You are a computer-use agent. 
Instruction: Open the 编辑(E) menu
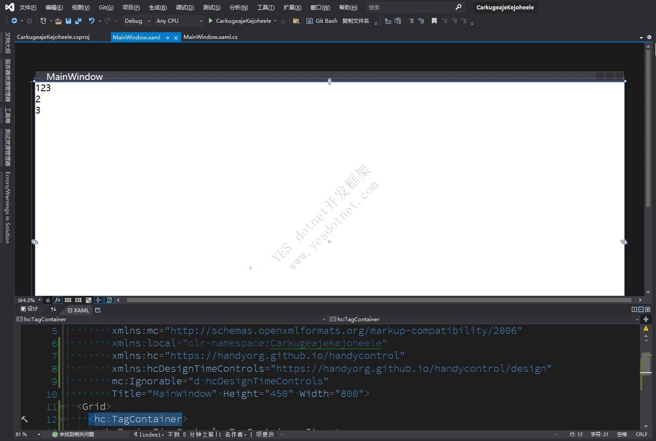click(54, 8)
